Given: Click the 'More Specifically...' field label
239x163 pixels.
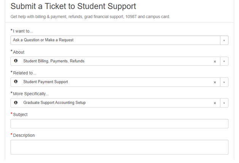Looking at the screenshot, I should pyautogui.click(x=31, y=94).
